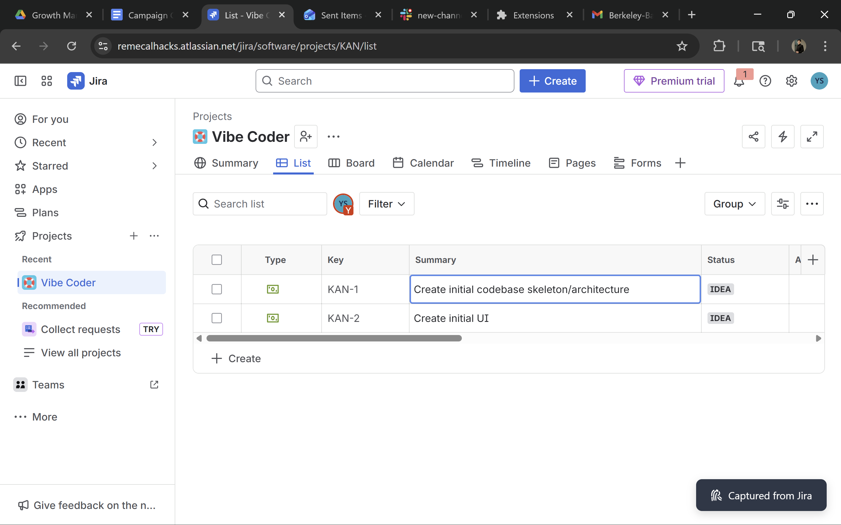This screenshot has height=525, width=841.
Task: Open the Filter dropdown
Action: coord(386,204)
